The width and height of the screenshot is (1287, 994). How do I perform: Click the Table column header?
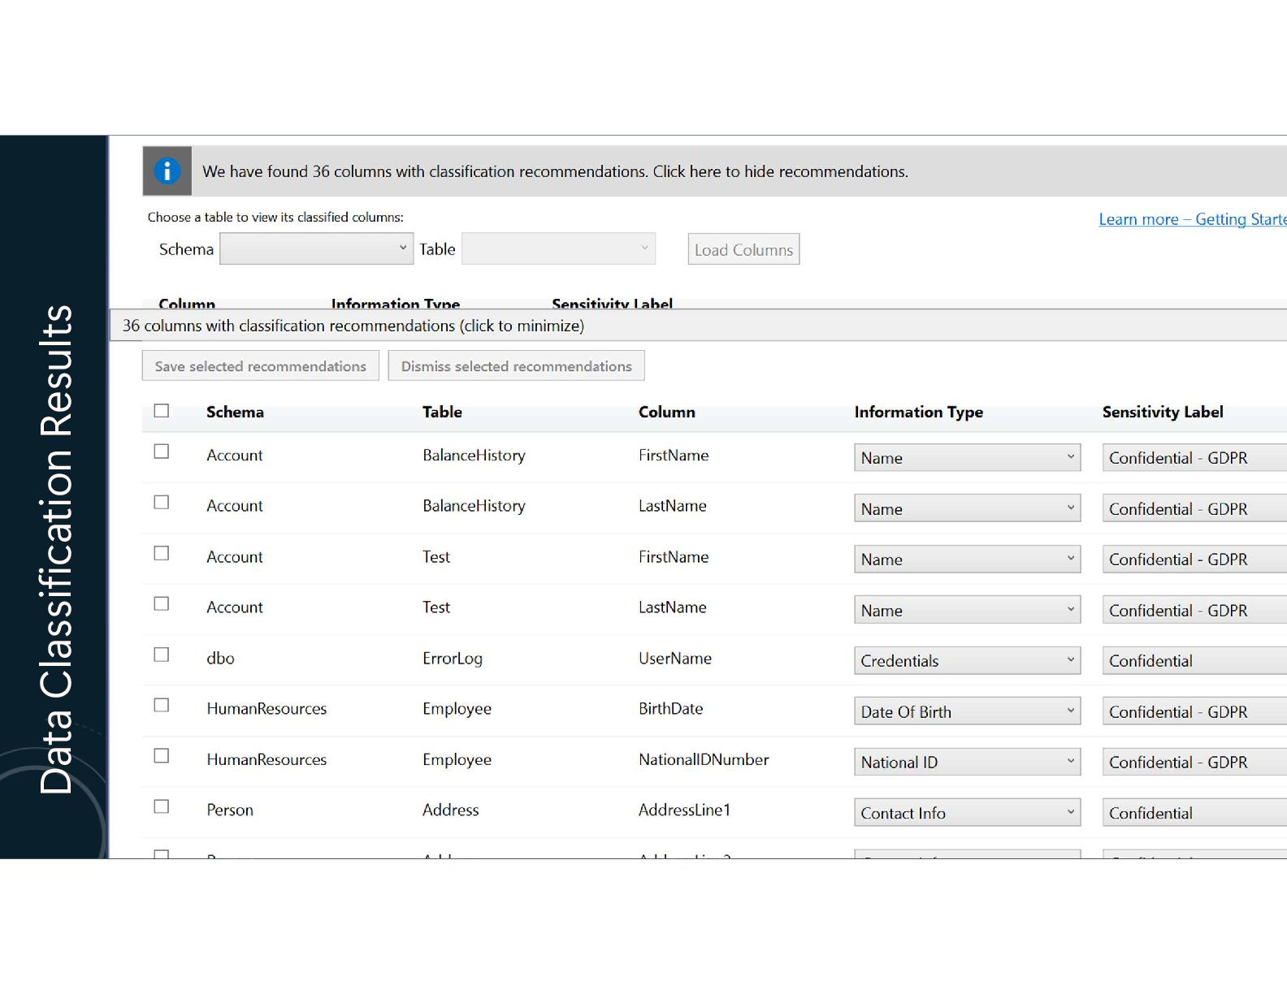tap(442, 412)
